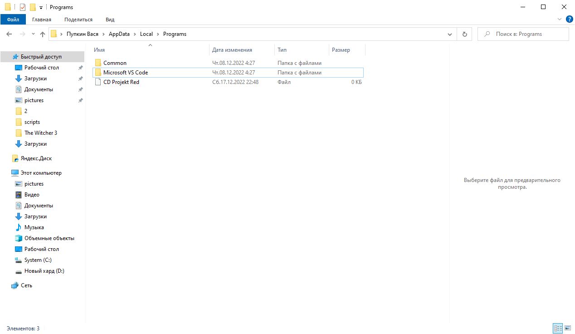Viewport: 575px width, 334px height.
Task: Expand the breadcrumb arrow after Local
Action: (158, 34)
